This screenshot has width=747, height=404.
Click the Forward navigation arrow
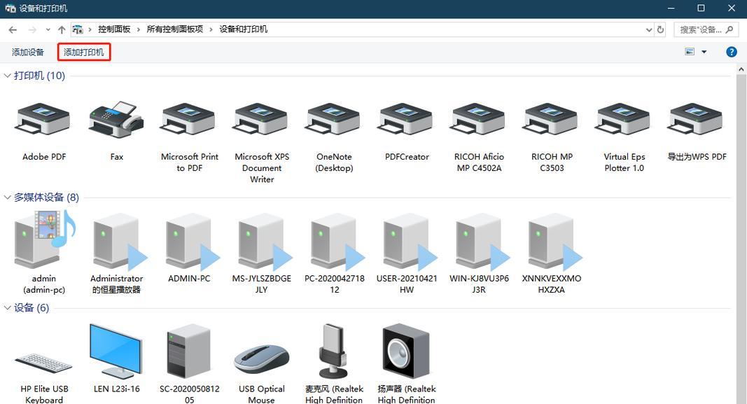tap(32, 29)
